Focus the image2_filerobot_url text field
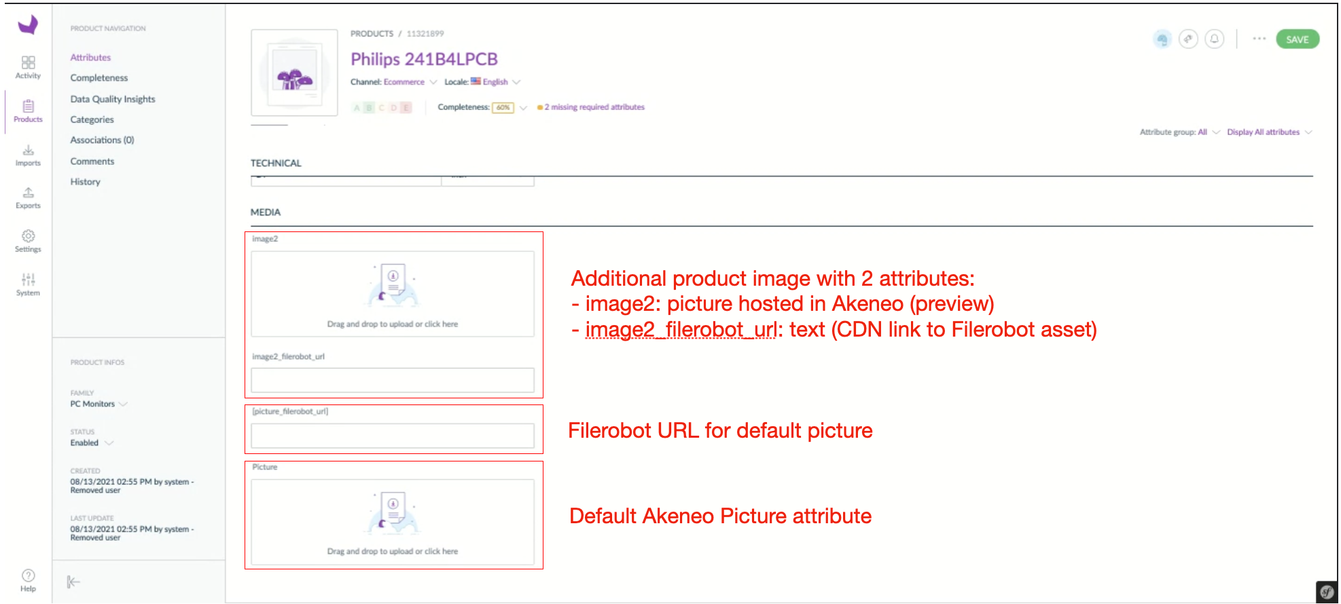The height and width of the screenshot is (604, 1341). 393,380
